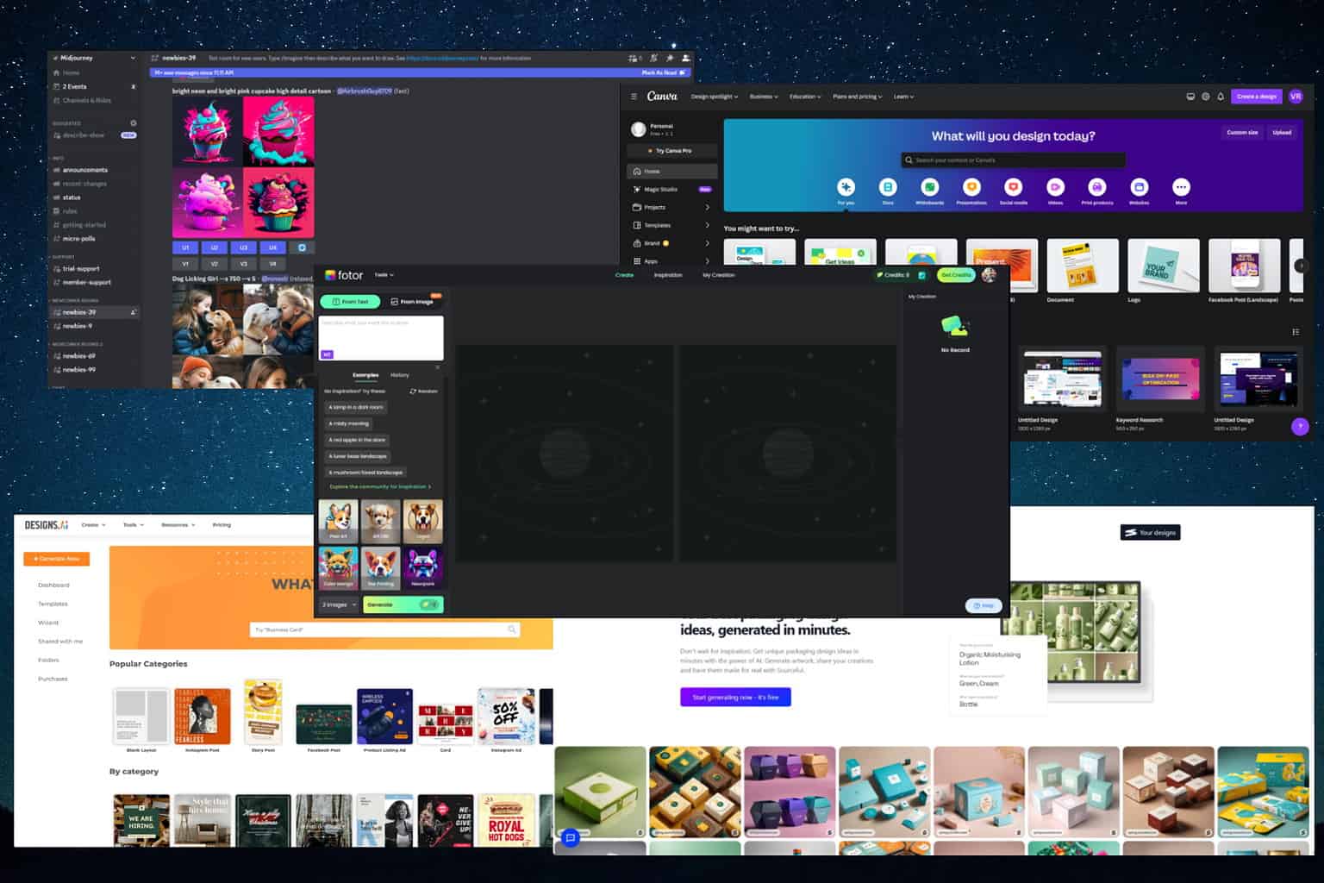Viewport: 1324px width, 883px height.
Task: Open the Websites icon in Canva
Action: 1139,187
